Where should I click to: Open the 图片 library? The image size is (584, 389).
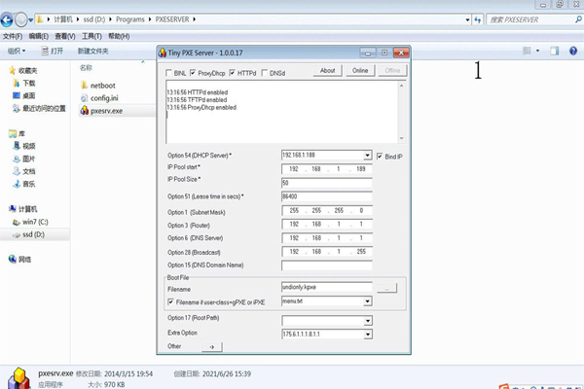click(24, 159)
